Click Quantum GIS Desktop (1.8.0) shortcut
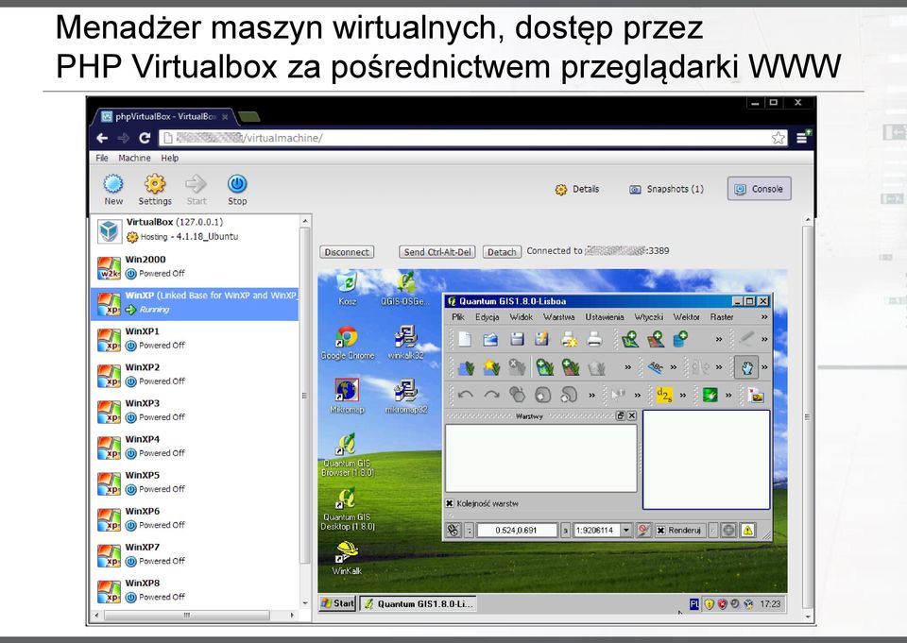 coord(347,510)
